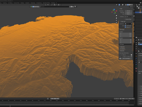This screenshot has height=107, width=142.
Task: Click the timeline End frame field
Action: [x=131, y=99]
